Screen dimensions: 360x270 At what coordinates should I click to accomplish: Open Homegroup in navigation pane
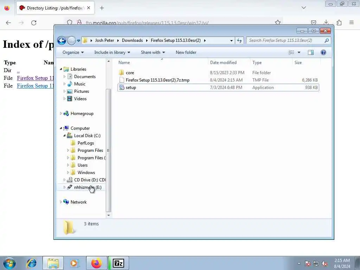pos(82,114)
